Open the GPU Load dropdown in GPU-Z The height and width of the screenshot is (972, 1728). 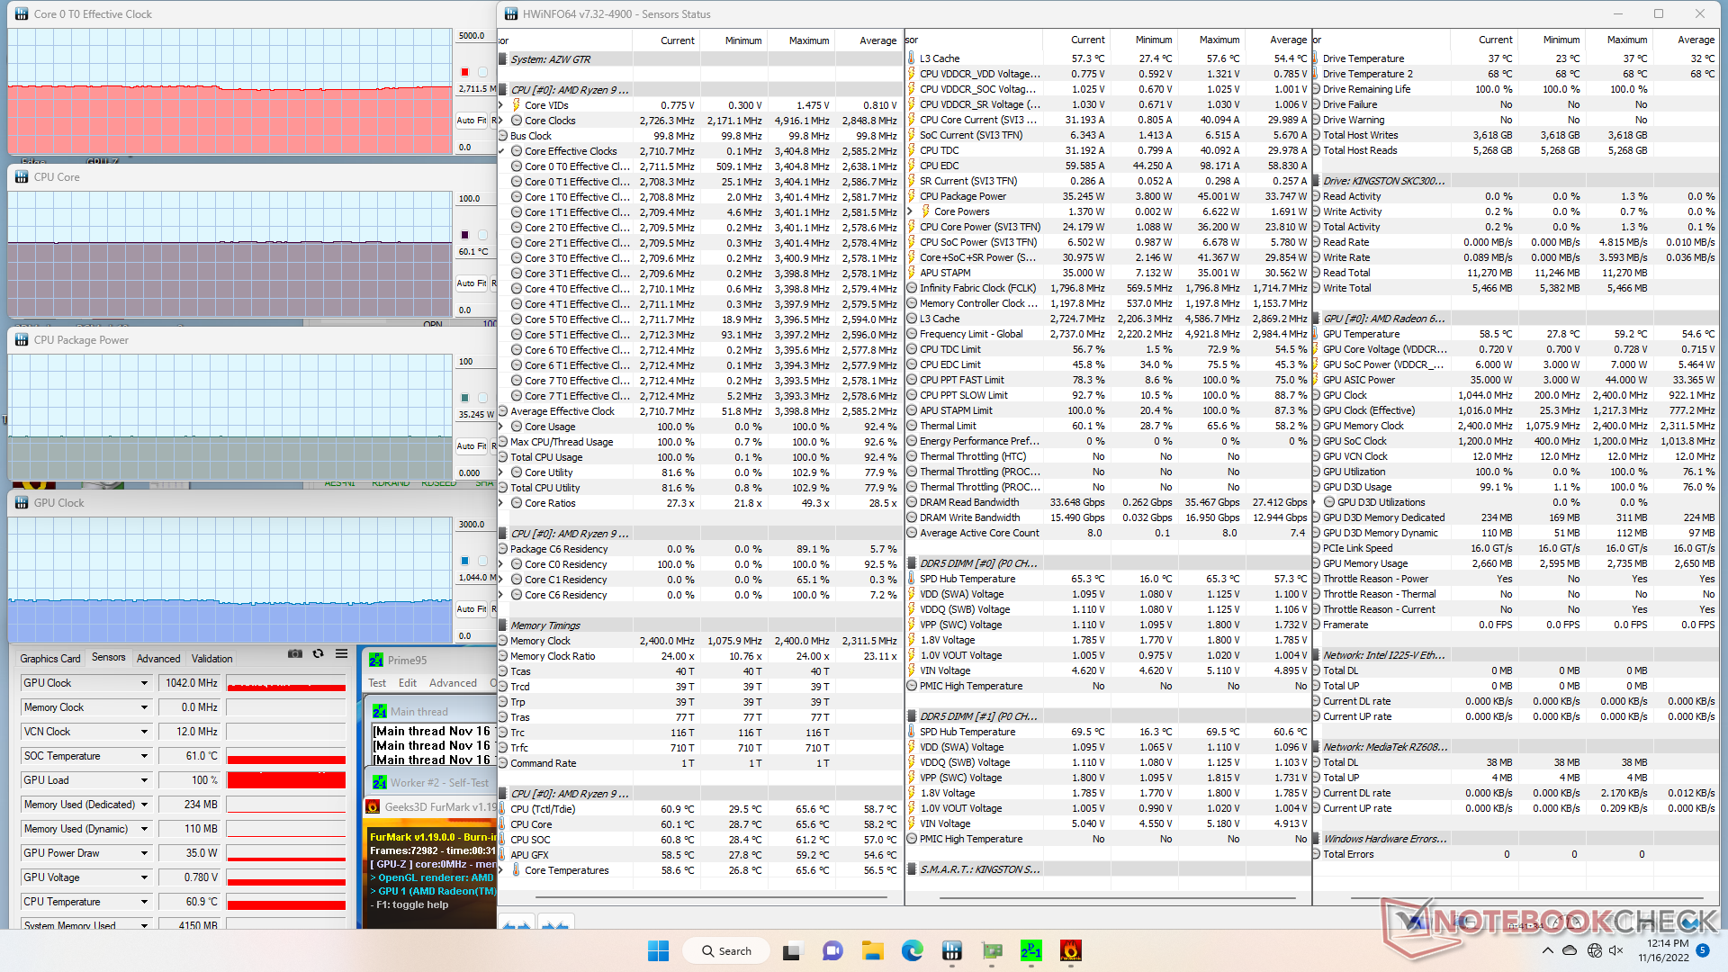pyautogui.click(x=144, y=780)
